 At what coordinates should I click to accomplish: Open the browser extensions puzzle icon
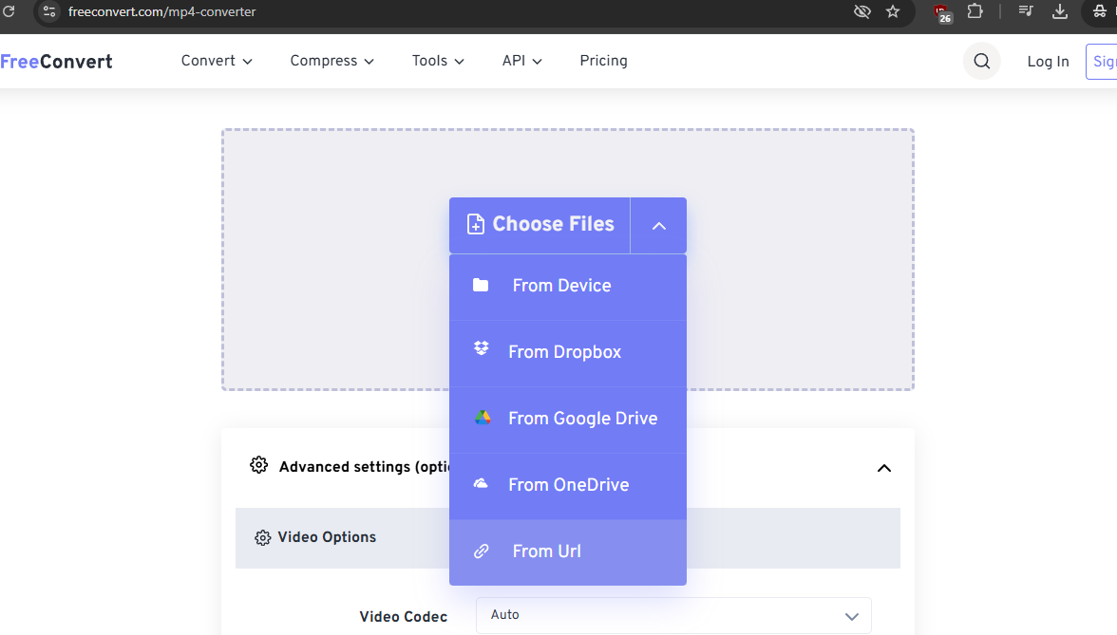(x=975, y=11)
